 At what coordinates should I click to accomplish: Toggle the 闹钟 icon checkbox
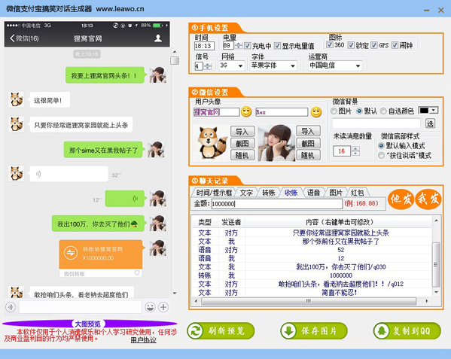tap(395, 45)
